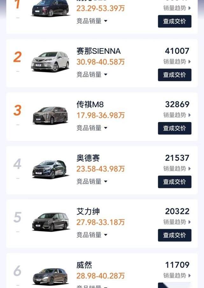This screenshot has height=288, width=204.
Task: Open the 奥德赛 model name link
Action: click(88, 158)
